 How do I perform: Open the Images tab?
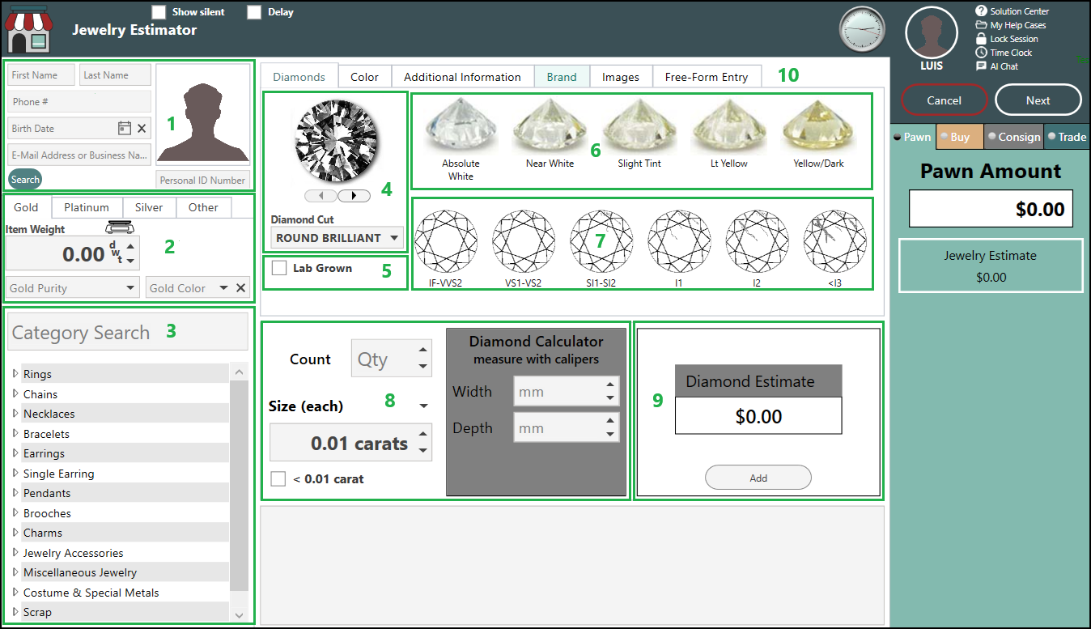point(621,77)
